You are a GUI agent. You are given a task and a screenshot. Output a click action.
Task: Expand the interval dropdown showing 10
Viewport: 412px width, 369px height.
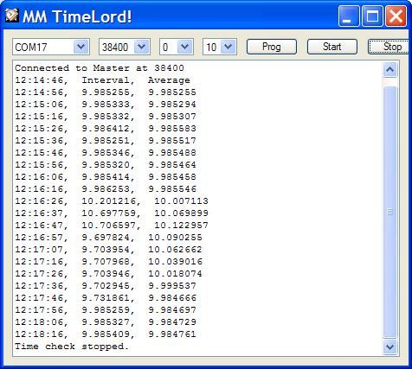click(x=229, y=47)
